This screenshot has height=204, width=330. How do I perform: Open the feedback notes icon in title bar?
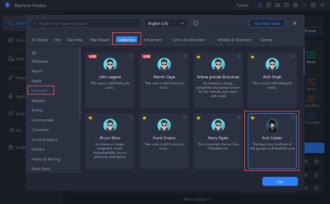[x=269, y=5]
